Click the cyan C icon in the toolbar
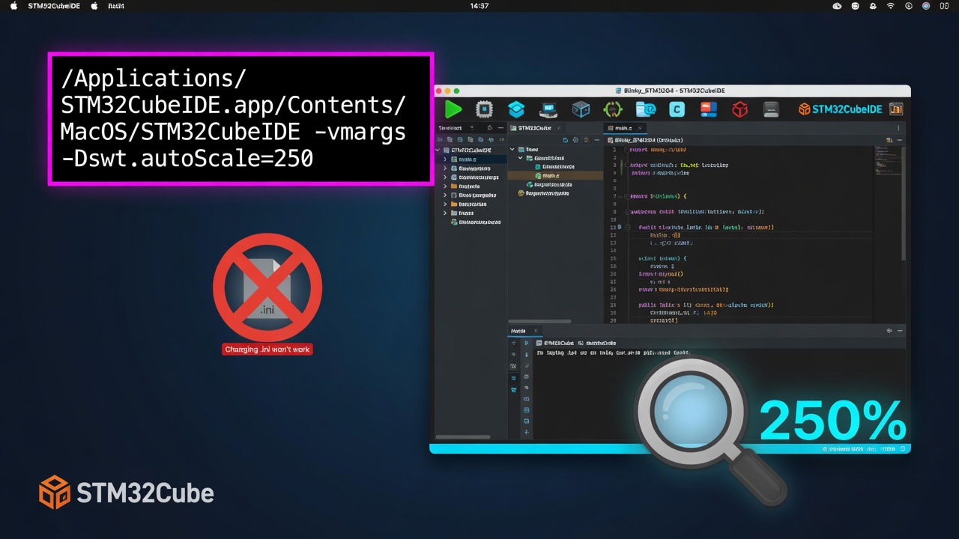The height and width of the screenshot is (539, 959). pos(677,109)
